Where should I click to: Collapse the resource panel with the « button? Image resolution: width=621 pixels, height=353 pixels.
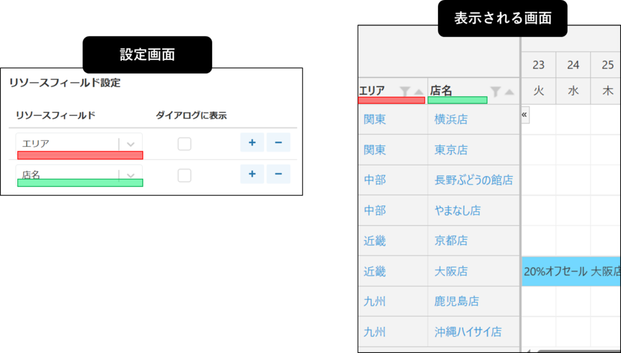[x=525, y=115]
